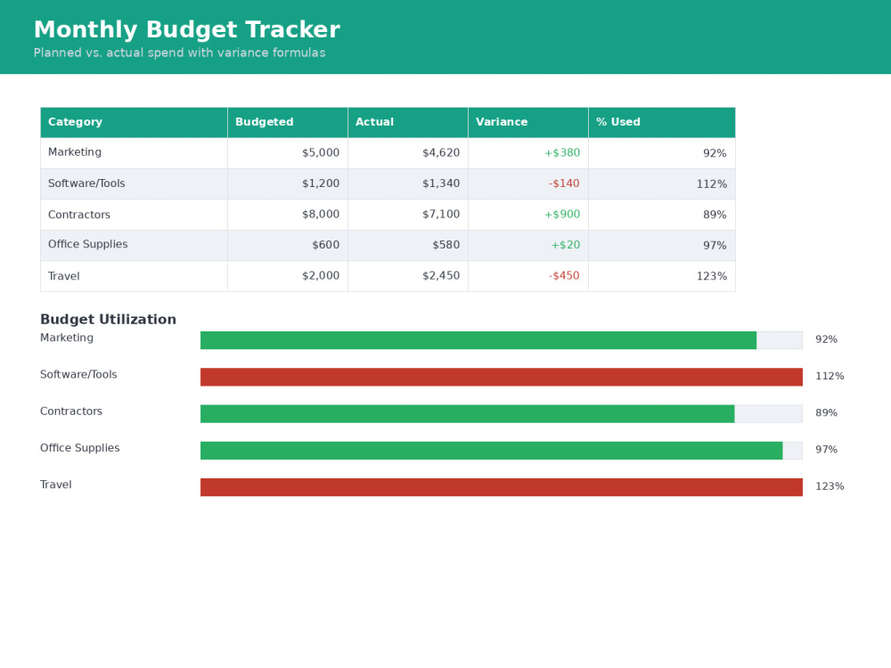Click 89% label after Contractors bar
This screenshot has width=891, height=668.
click(826, 413)
